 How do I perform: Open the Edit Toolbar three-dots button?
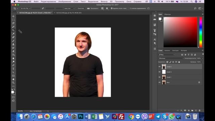pos(13,86)
